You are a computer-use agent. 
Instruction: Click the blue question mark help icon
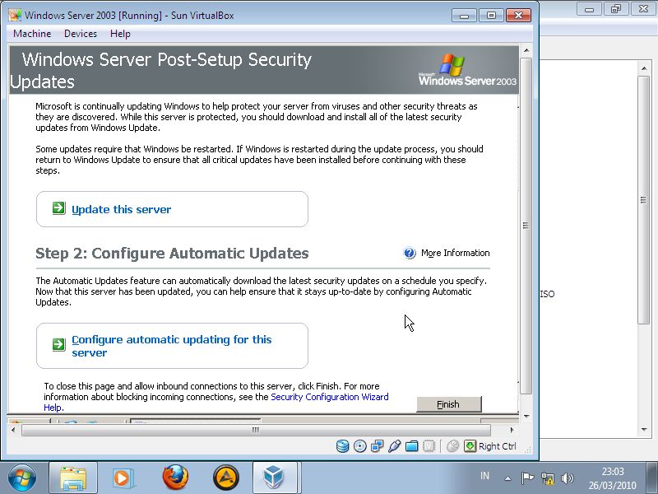click(x=410, y=253)
